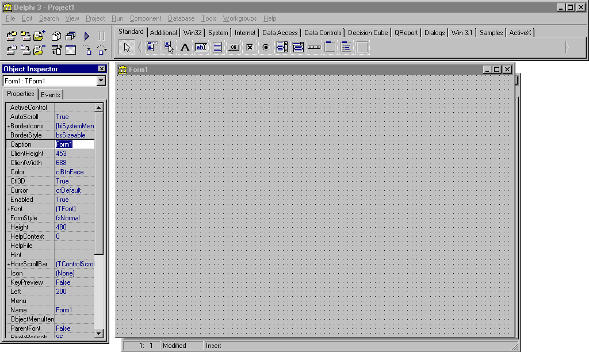The image size is (589, 352).
Task: Click the Object Inspector scroll down arrow
Action: 99,333
